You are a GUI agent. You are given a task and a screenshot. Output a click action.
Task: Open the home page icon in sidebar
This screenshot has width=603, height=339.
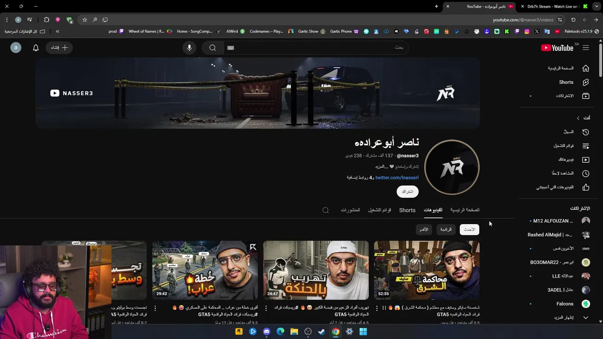(586, 68)
